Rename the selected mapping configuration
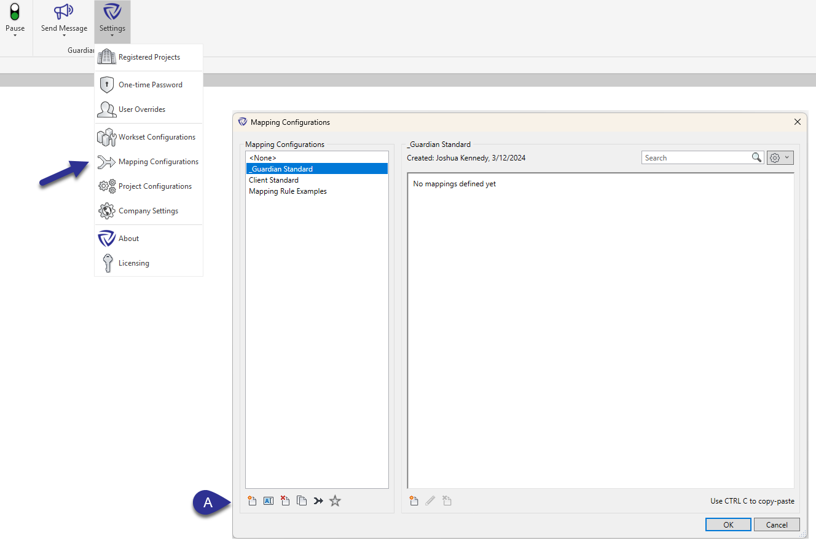Screen dimensions: 816x546 269,501
